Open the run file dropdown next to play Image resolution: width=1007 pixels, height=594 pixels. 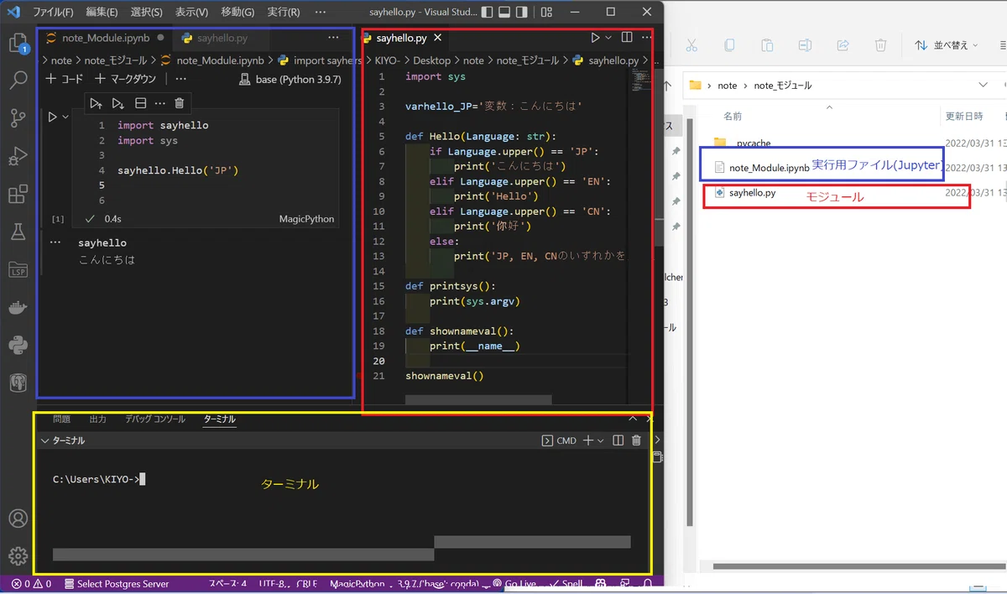(608, 38)
